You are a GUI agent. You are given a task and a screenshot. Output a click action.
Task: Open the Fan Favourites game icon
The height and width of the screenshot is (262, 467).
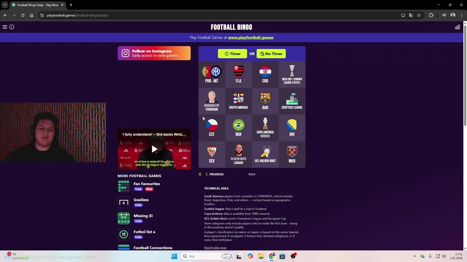click(124, 186)
